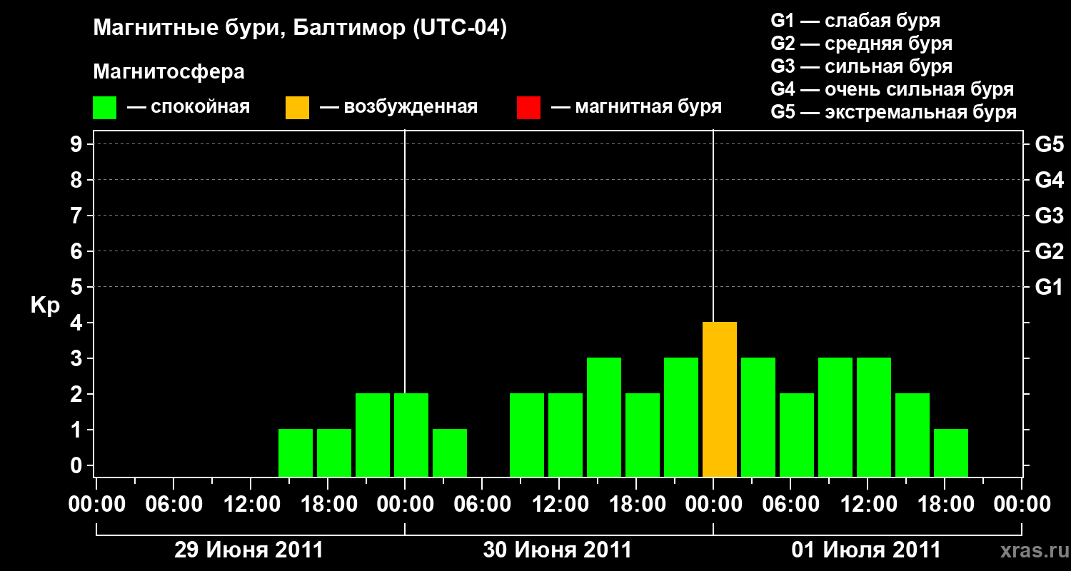Select the 01 July 03:00 Kp 3 bar
The width and height of the screenshot is (1071, 571).
click(758, 418)
